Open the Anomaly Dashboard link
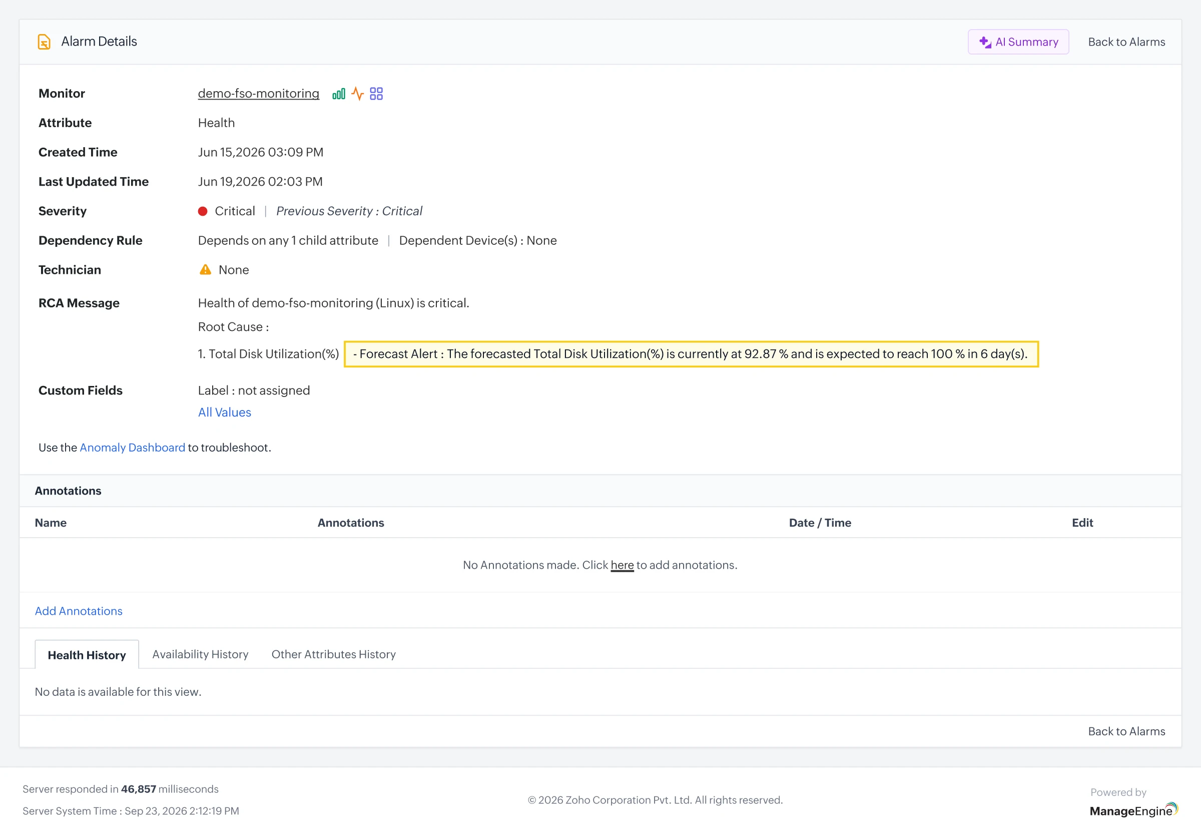Viewport: 1201px width, 832px height. pyautogui.click(x=132, y=447)
